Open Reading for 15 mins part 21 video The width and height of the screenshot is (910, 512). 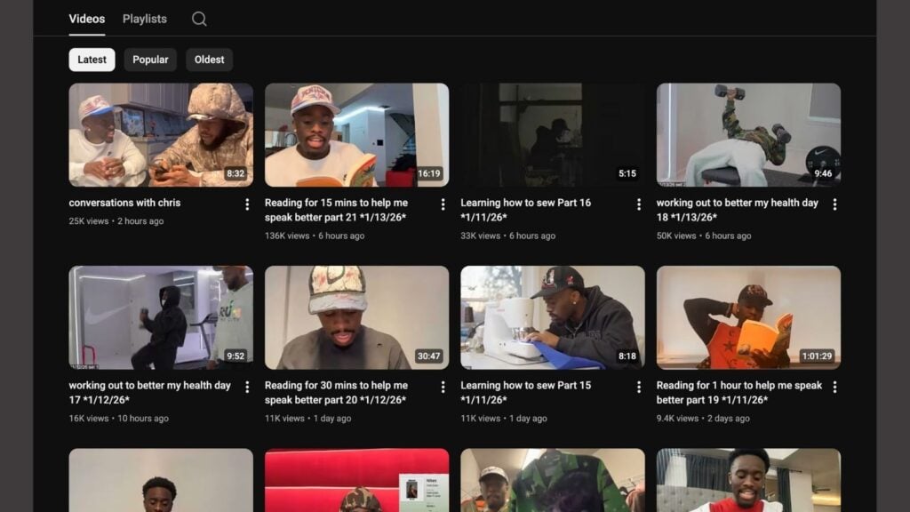tap(355, 133)
